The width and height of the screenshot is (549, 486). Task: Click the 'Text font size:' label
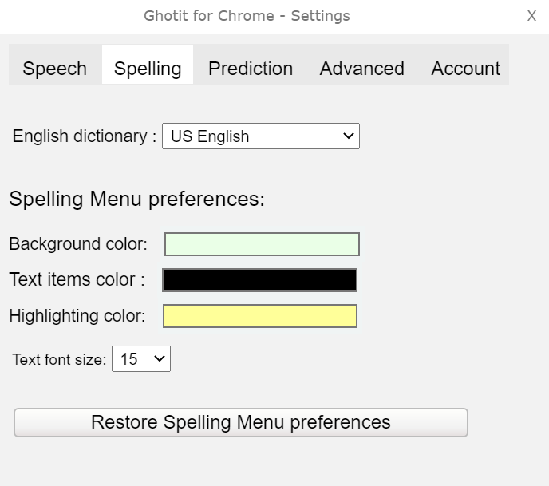click(59, 360)
